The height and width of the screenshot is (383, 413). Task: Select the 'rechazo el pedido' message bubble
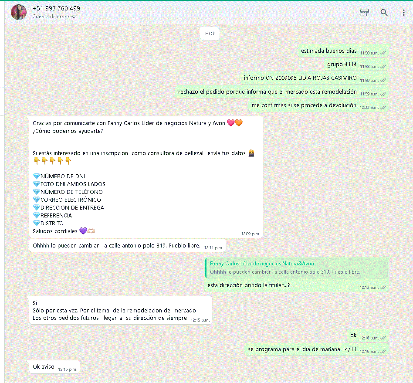point(281,92)
